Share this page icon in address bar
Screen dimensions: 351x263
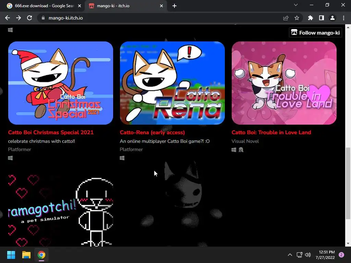pos(286,18)
